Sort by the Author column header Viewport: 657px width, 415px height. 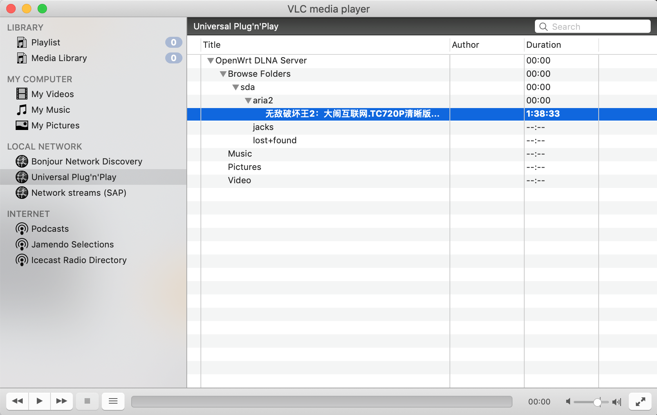(x=487, y=45)
